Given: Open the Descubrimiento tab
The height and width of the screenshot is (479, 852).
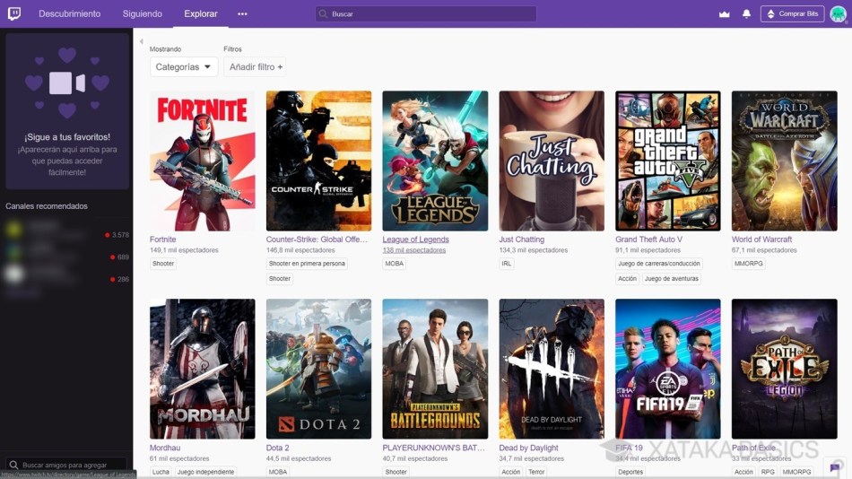Looking at the screenshot, I should pyautogui.click(x=70, y=14).
